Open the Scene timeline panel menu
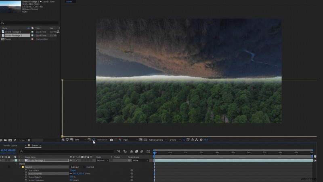323x182 pixels. click(40, 146)
